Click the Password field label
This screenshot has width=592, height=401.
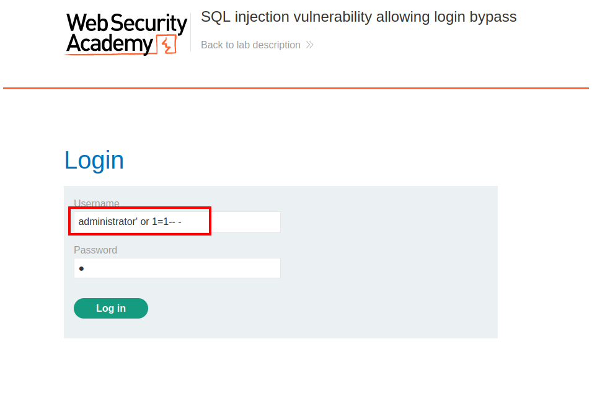[x=95, y=250]
